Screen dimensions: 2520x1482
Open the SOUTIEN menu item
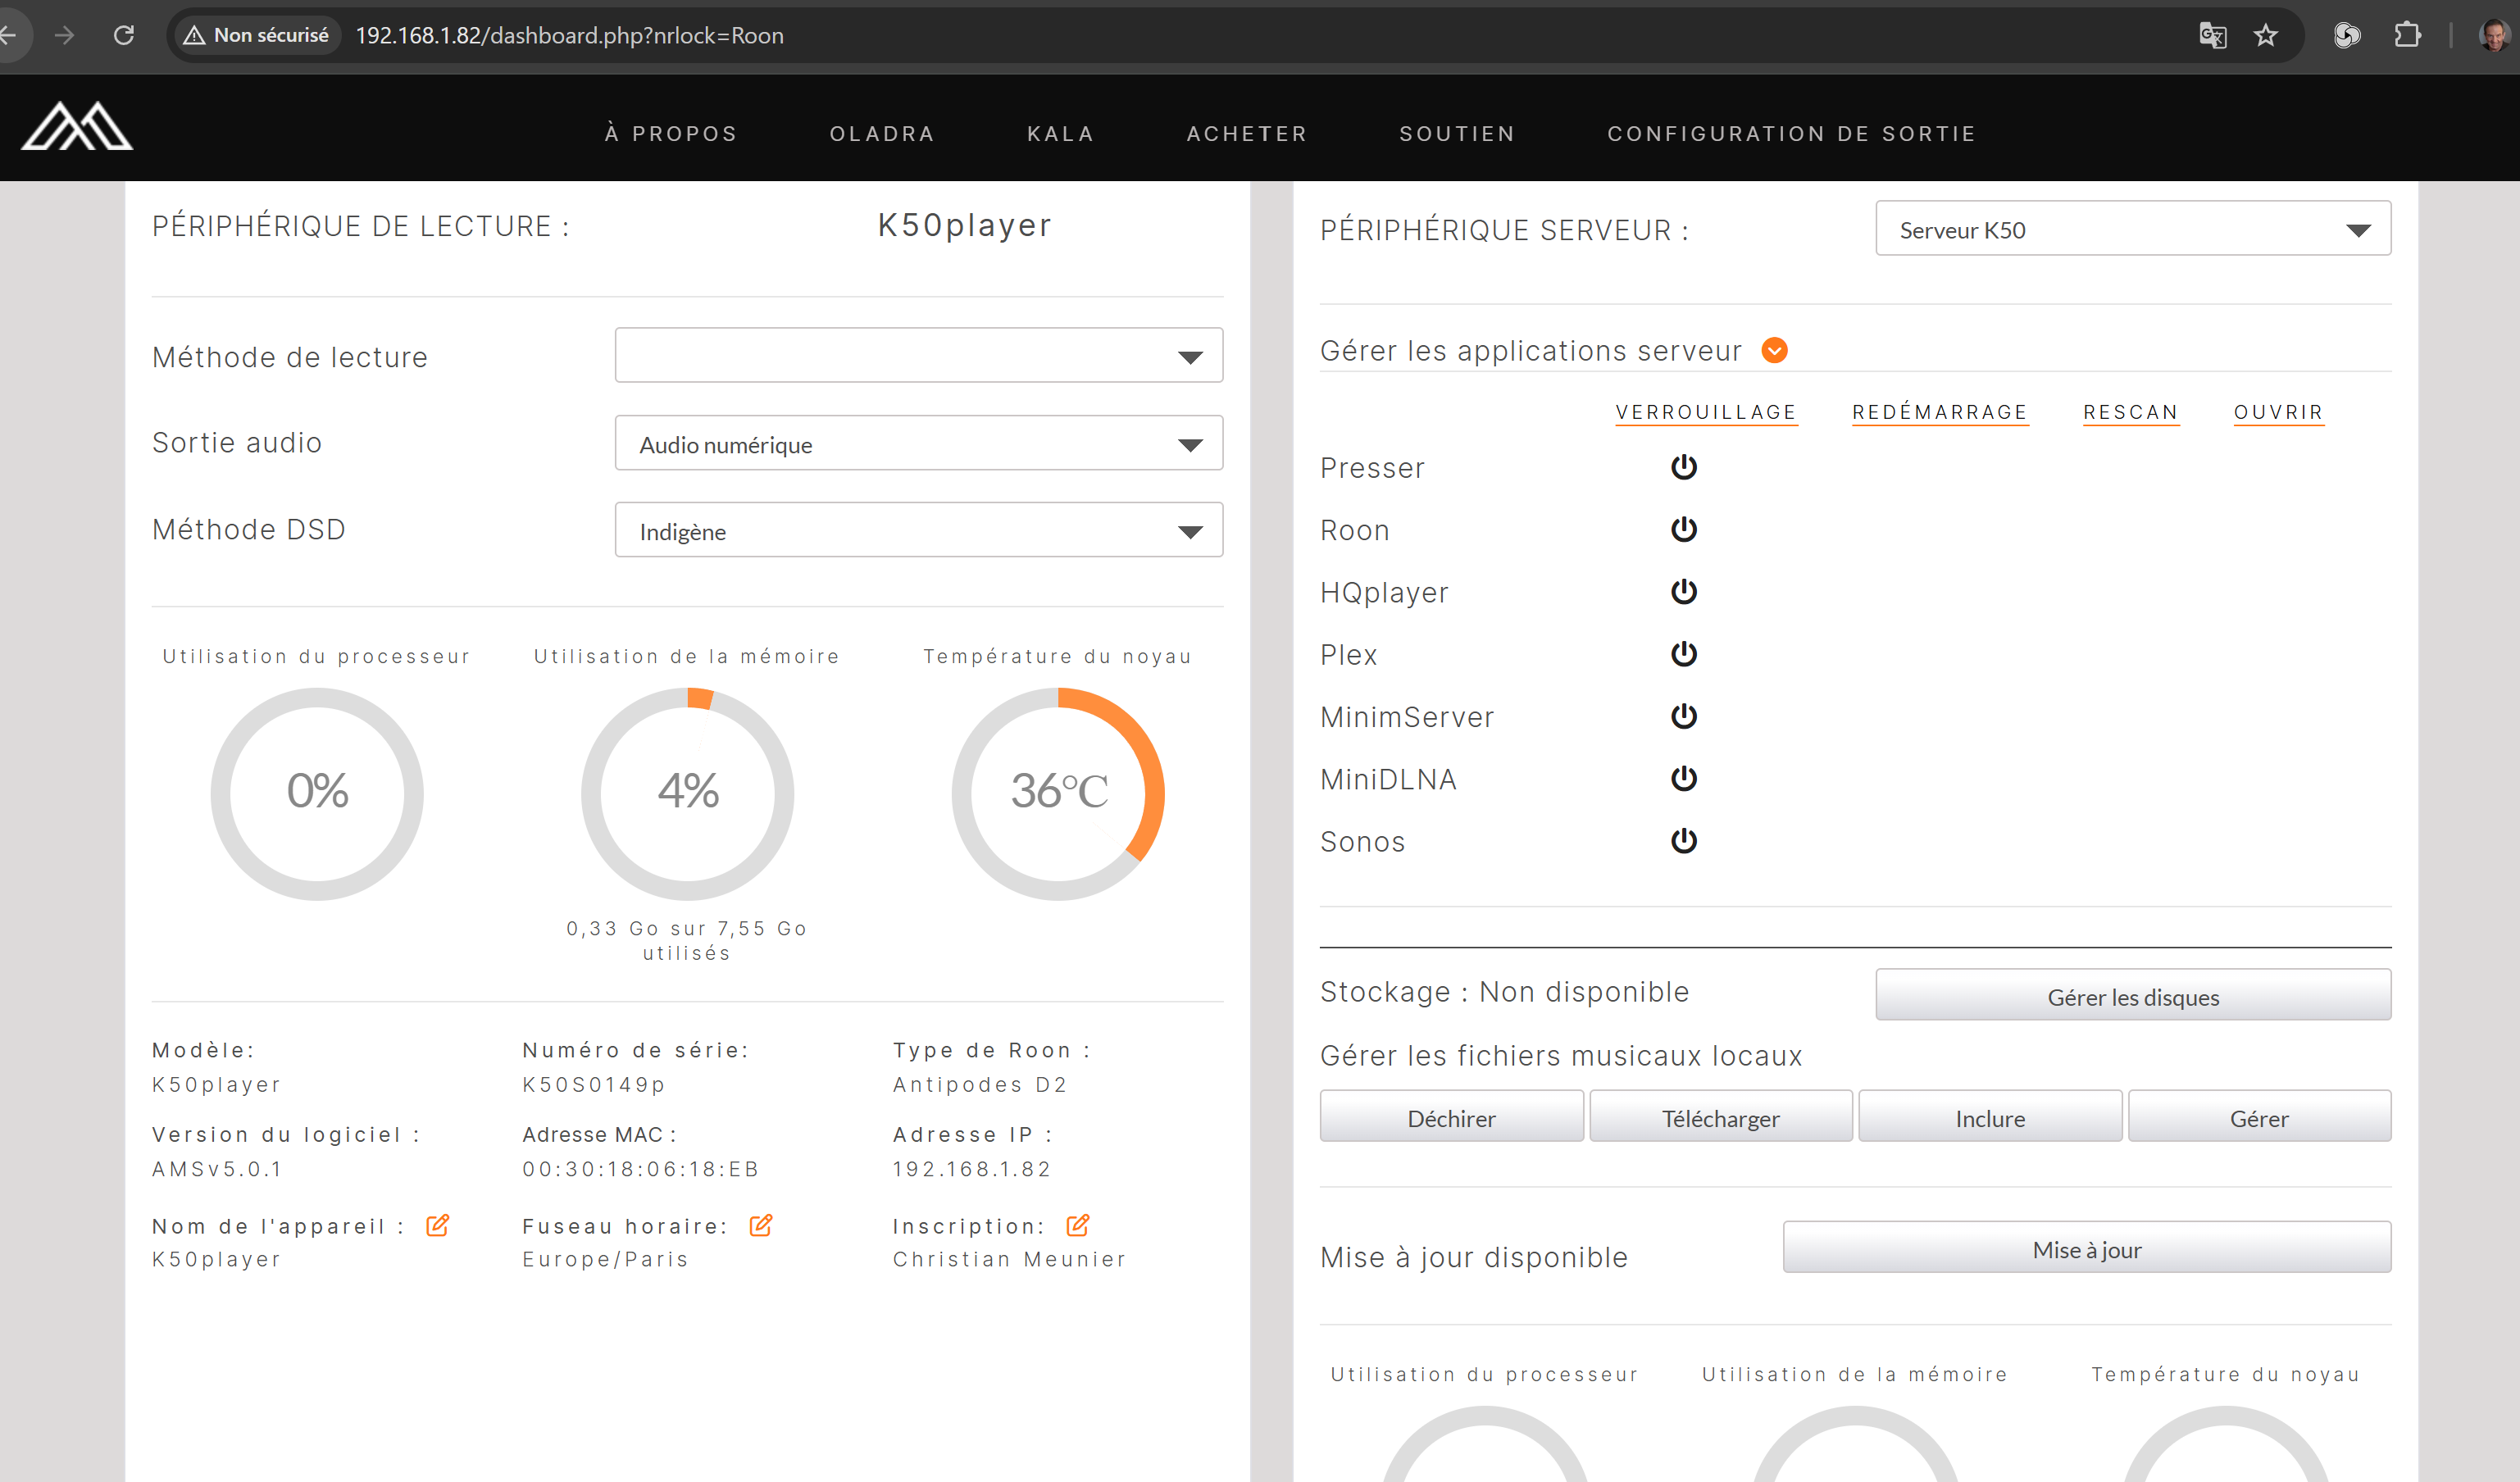pyautogui.click(x=1456, y=134)
